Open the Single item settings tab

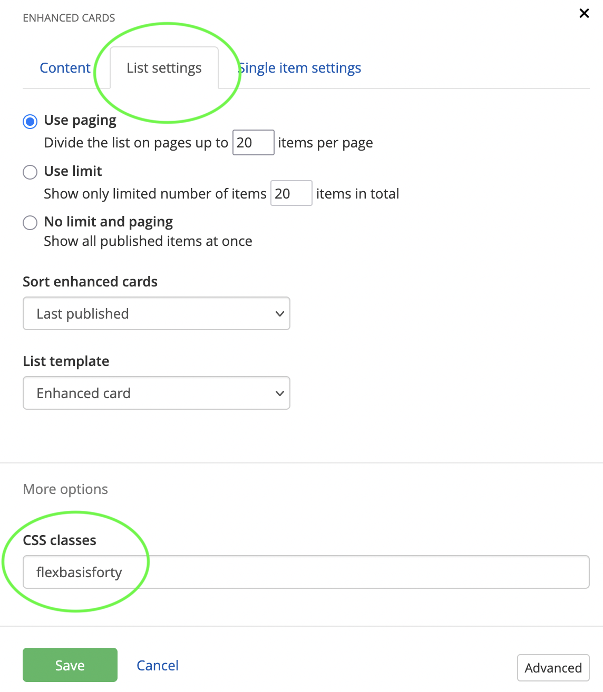click(x=299, y=68)
